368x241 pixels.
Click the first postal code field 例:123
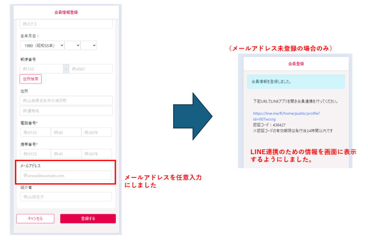click(41, 69)
